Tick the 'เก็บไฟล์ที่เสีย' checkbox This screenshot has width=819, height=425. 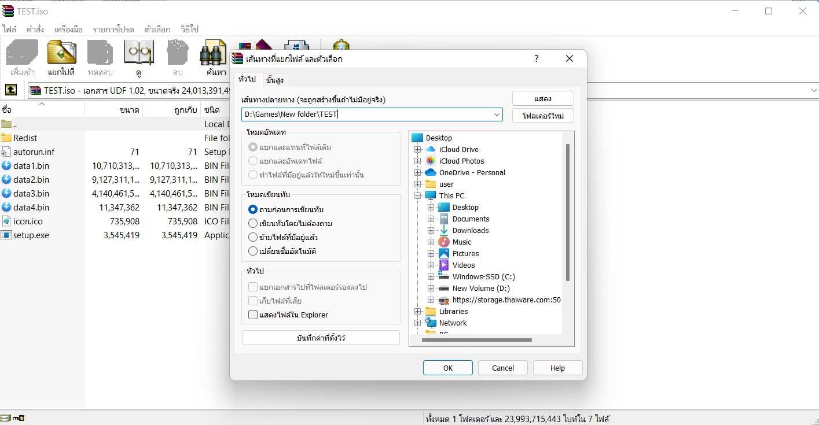[253, 301]
